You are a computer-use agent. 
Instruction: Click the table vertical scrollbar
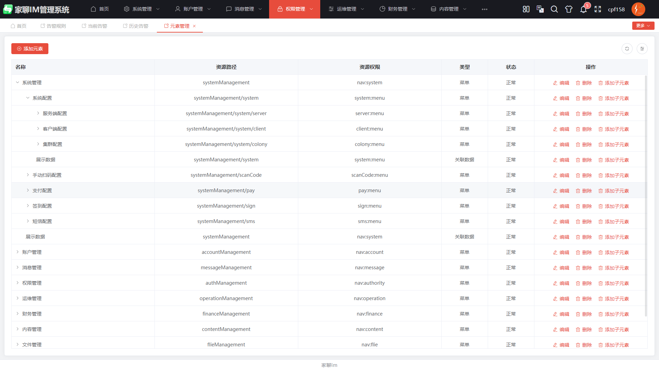point(646,195)
